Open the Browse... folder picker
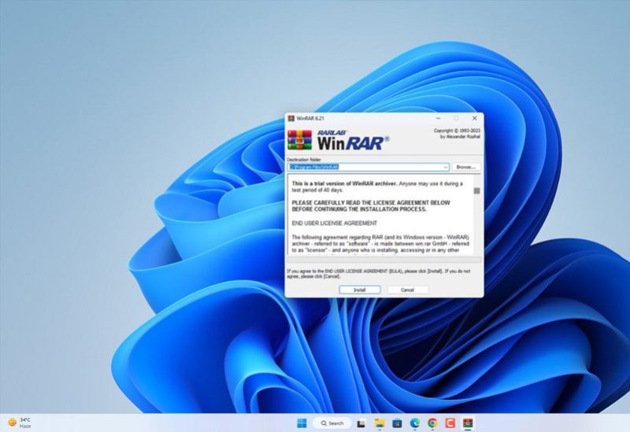630x432 pixels. click(x=466, y=167)
